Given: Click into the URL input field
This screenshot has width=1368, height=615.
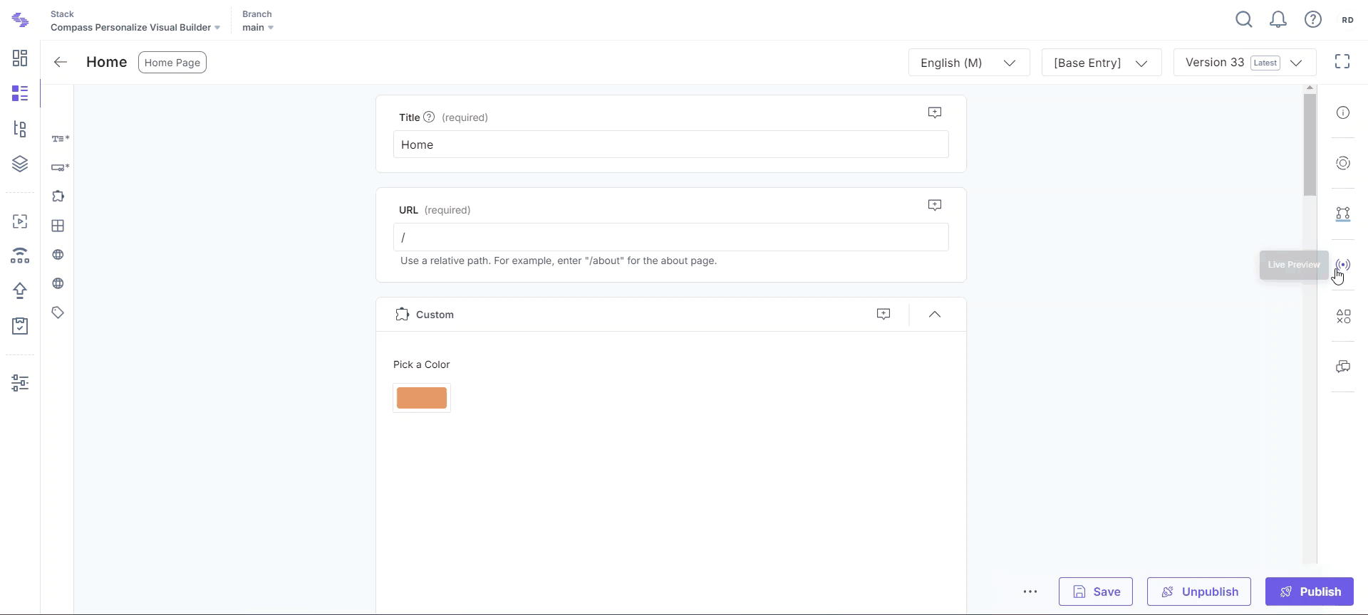Looking at the screenshot, I should coord(671,237).
